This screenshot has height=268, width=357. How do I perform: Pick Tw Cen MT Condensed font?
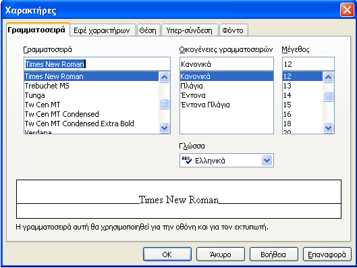click(91, 114)
